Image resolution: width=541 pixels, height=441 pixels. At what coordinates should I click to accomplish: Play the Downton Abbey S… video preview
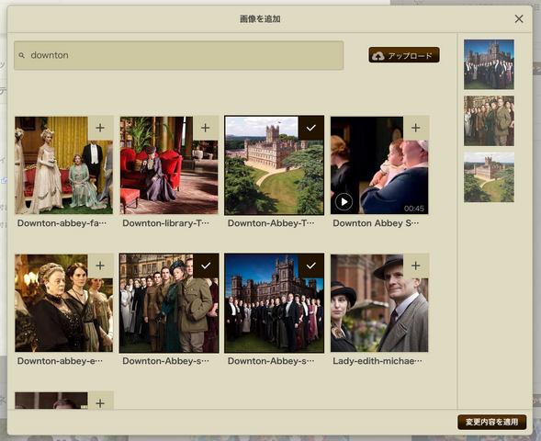344,202
